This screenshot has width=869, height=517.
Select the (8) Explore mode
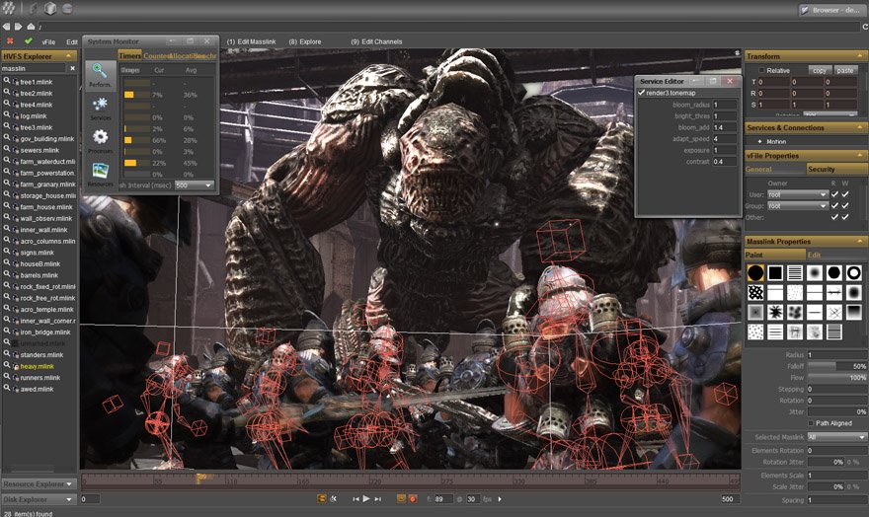(x=305, y=41)
